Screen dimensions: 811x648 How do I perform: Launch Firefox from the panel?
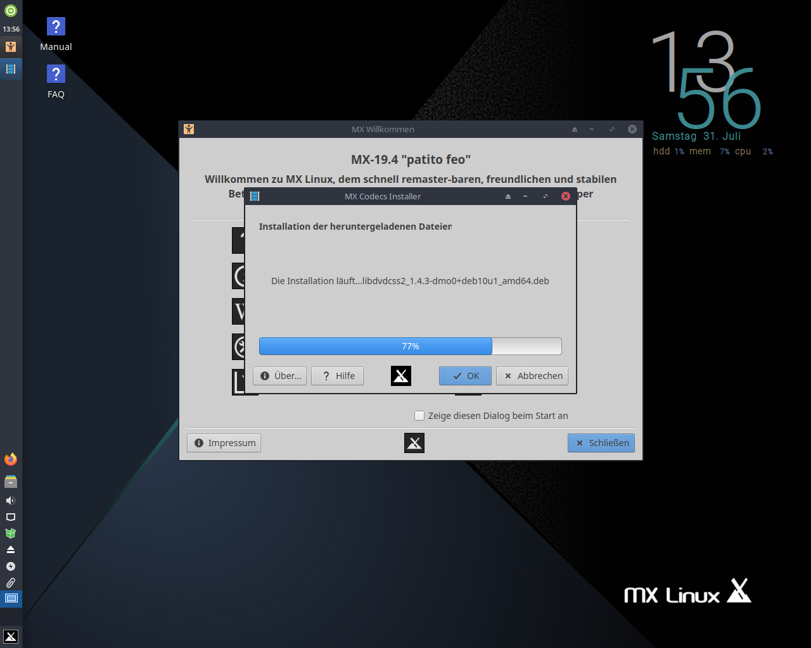coord(11,459)
